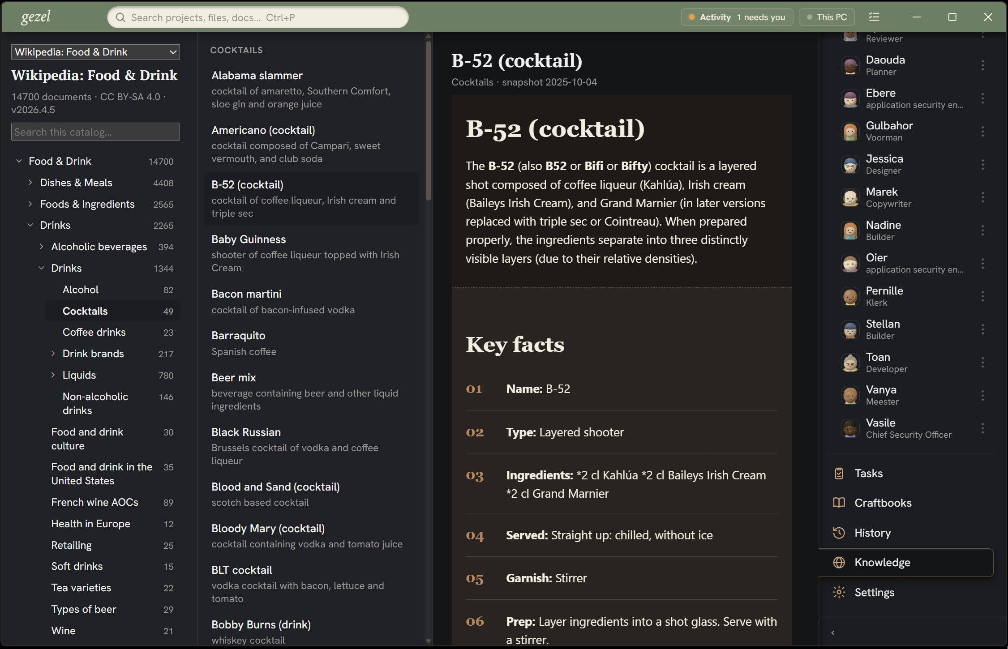1008x649 pixels.
Task: Click the This PC button
Action: [827, 17]
